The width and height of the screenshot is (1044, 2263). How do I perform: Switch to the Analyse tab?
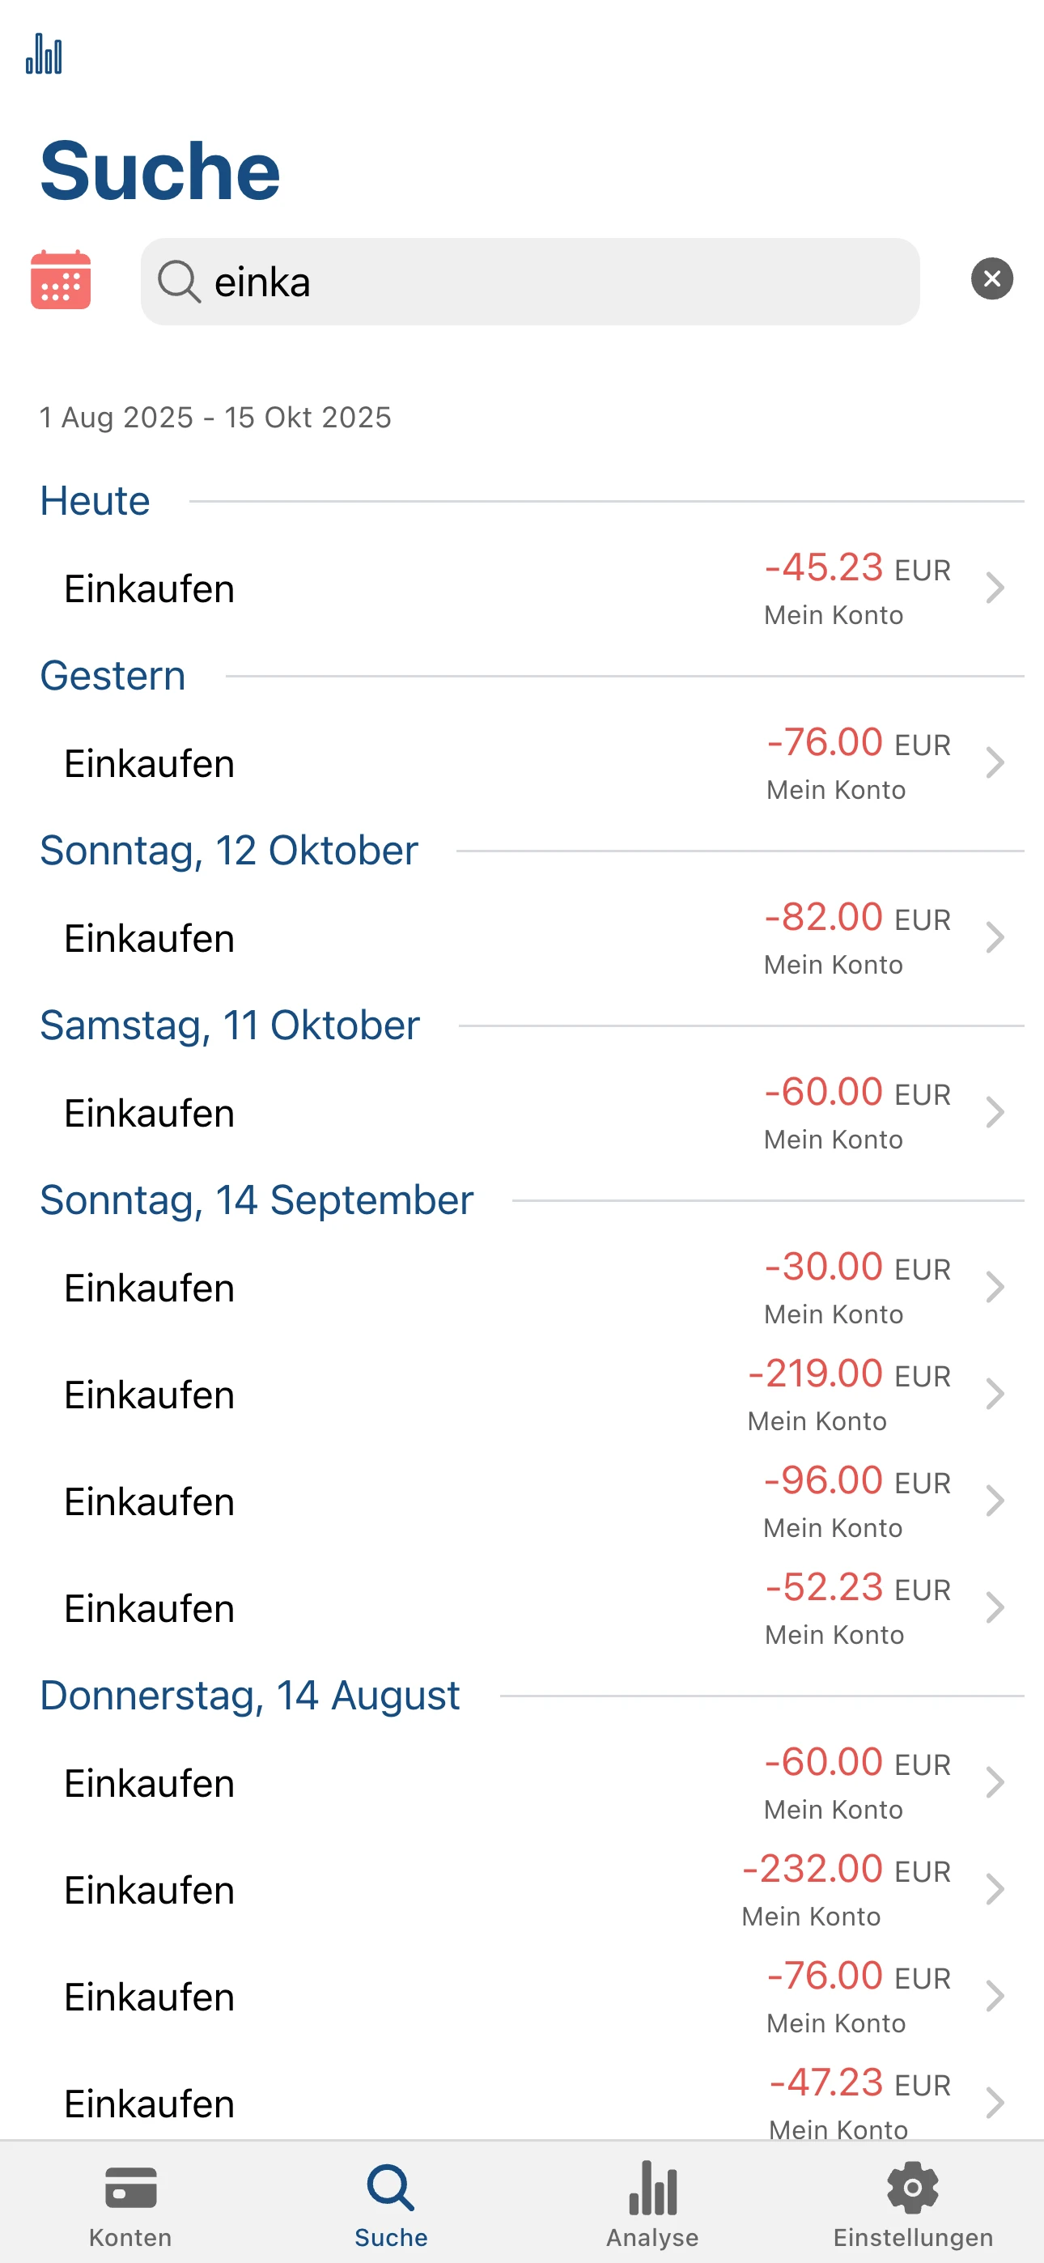pos(652,2203)
